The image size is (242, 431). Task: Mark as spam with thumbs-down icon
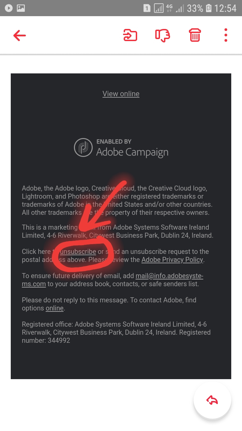(162, 35)
